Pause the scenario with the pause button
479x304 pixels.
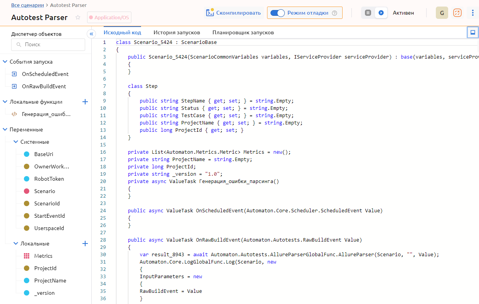click(368, 13)
